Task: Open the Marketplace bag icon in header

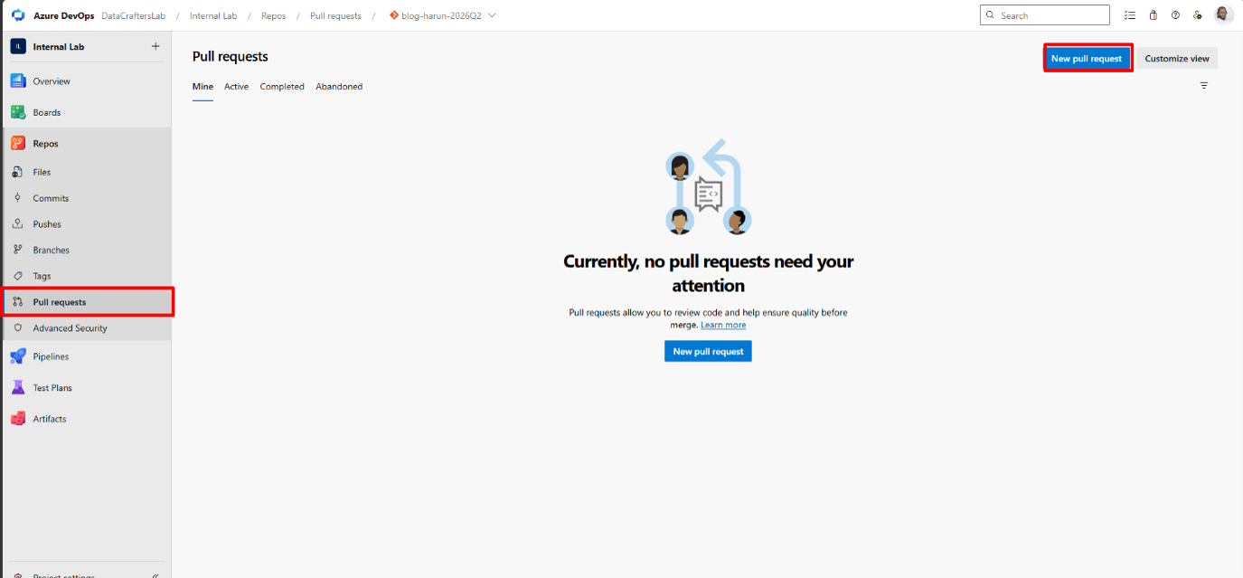Action: point(1154,15)
